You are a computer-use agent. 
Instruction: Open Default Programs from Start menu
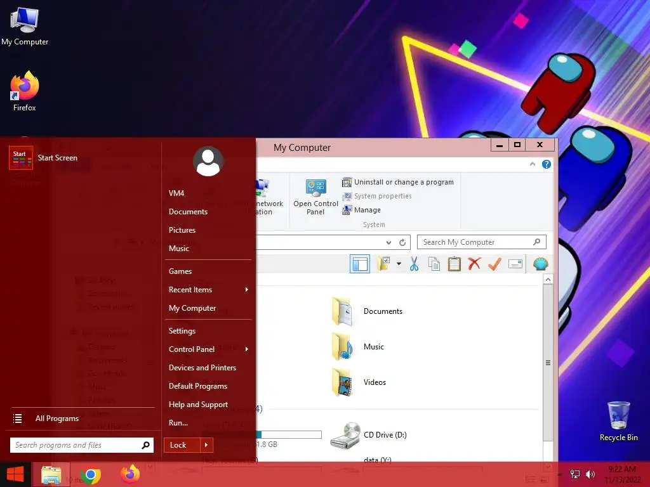(198, 386)
